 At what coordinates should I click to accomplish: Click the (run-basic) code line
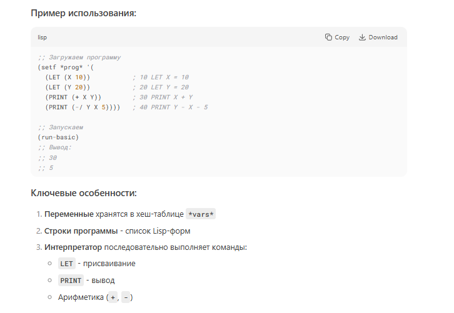(58, 137)
